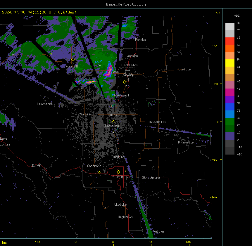
Task: Select the -100 tick label on bottom axis
Action: pyautogui.click(x=37, y=242)
